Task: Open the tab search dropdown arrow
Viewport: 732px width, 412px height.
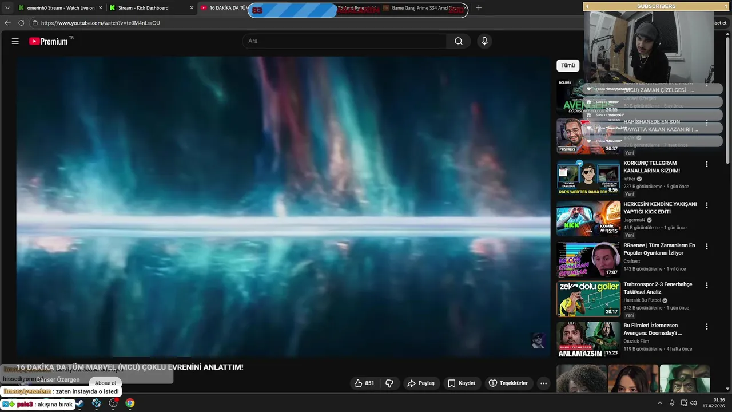Action: tap(7, 8)
